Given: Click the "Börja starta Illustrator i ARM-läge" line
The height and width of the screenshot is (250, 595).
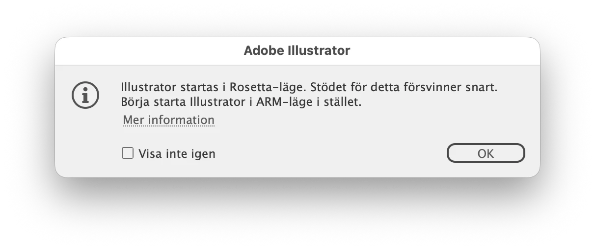Looking at the screenshot, I should coord(243,102).
